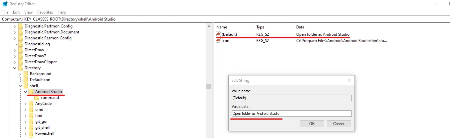Select the shell folder icon
450x138 pixels.
pos(26,86)
